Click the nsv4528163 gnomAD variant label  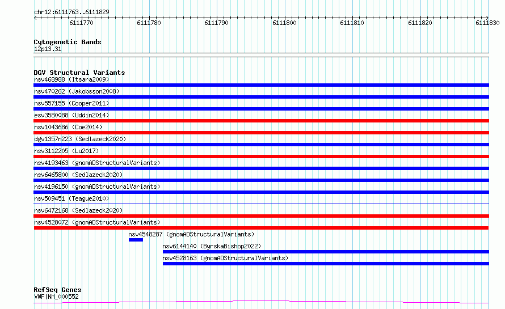(x=225, y=258)
